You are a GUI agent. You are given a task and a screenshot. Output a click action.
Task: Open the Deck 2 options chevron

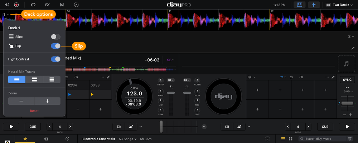click(351, 36)
